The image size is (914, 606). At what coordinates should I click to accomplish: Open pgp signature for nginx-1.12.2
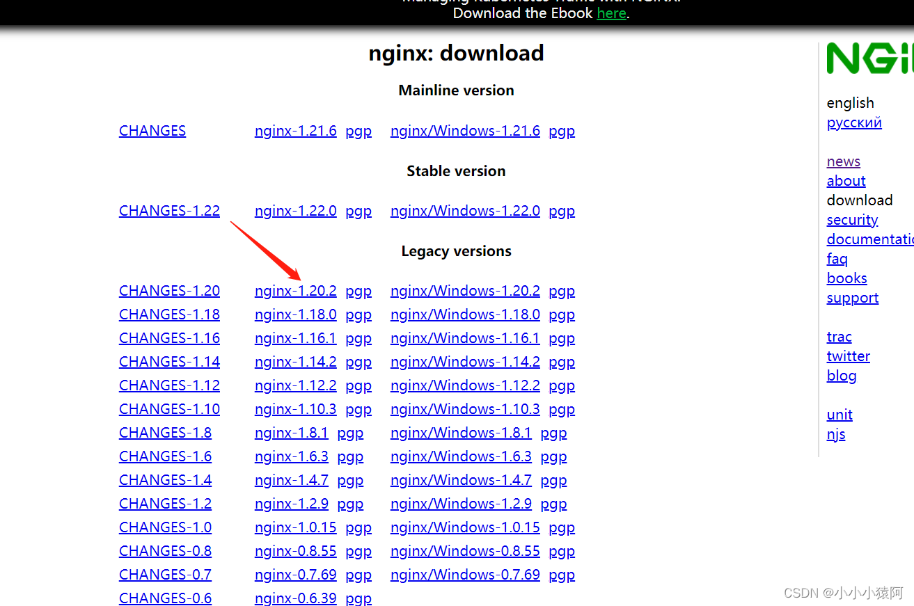tap(358, 385)
